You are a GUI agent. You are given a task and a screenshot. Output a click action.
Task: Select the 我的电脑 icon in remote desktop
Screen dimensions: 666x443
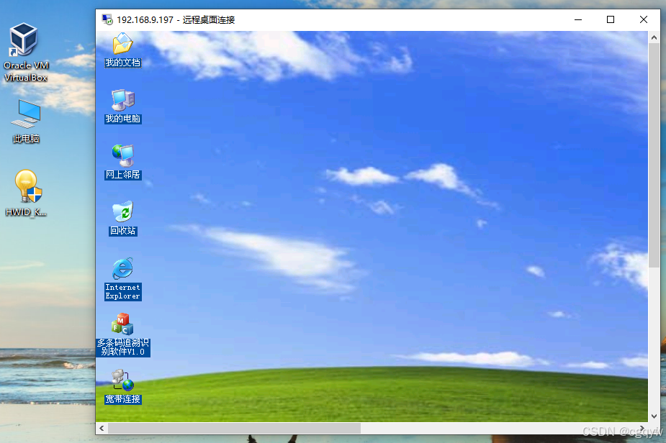point(122,100)
